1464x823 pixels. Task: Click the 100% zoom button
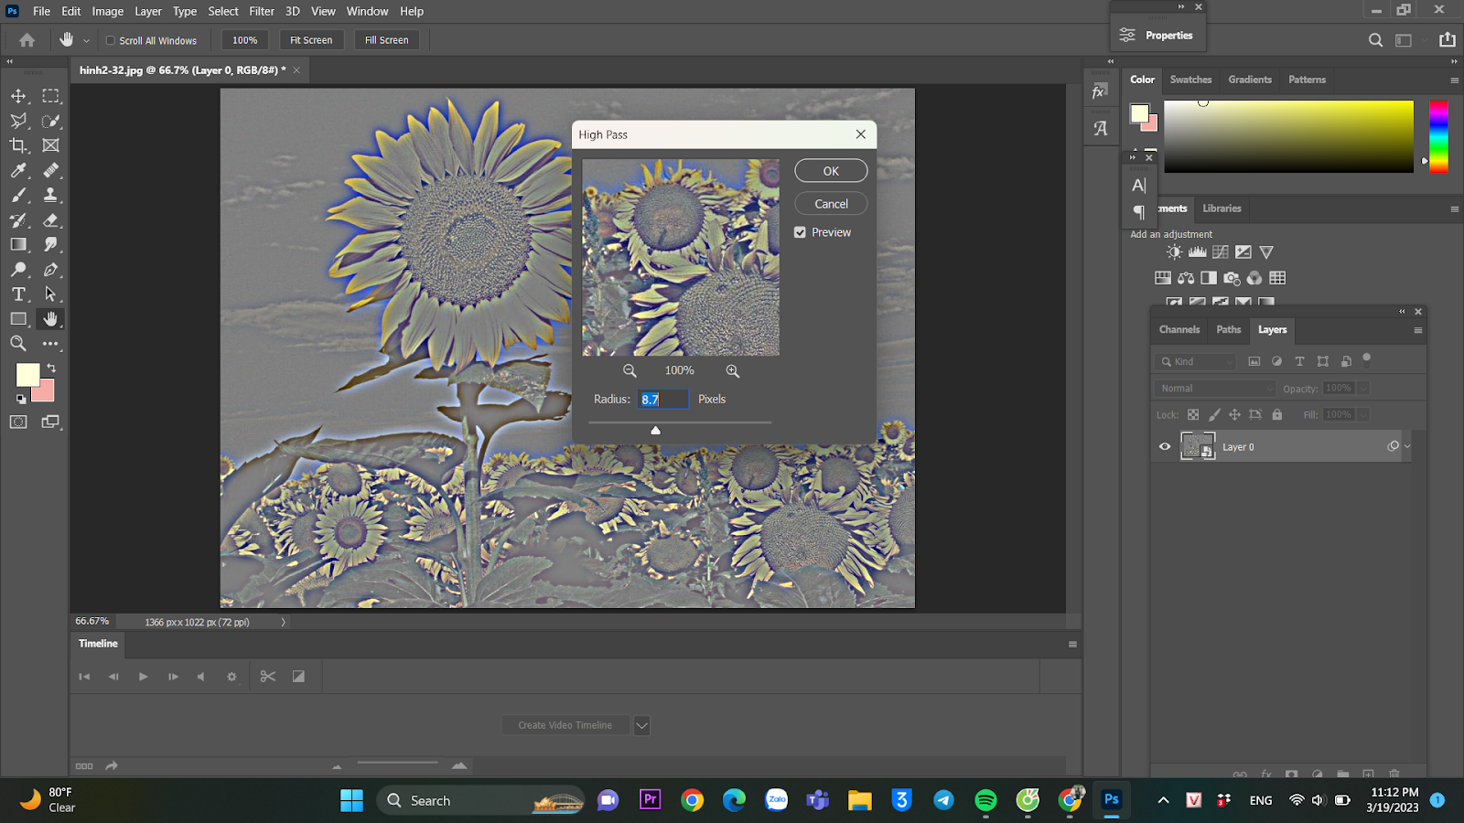point(244,40)
